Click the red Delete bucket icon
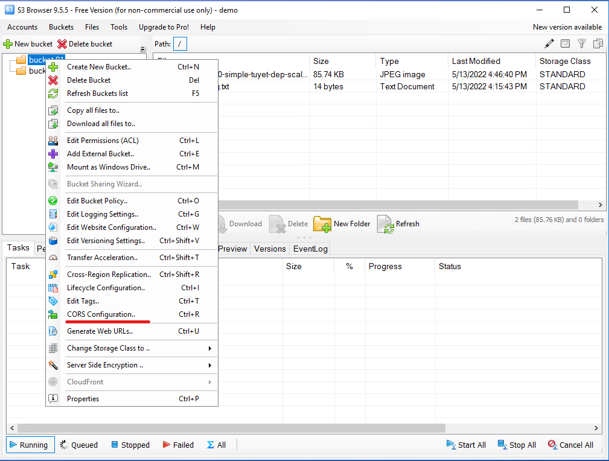Screen dimensions: 609x461 coord(62,43)
